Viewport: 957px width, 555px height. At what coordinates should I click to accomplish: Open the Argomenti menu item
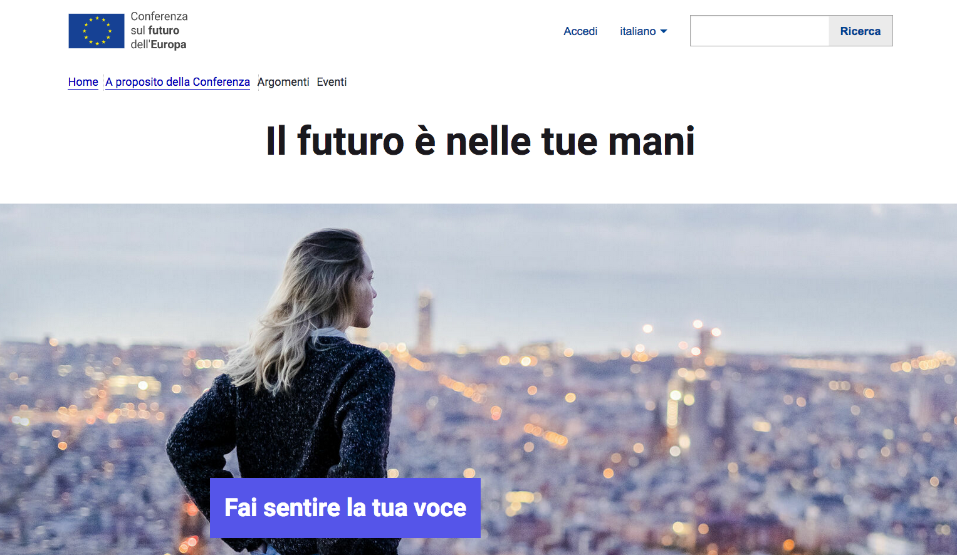(x=283, y=82)
